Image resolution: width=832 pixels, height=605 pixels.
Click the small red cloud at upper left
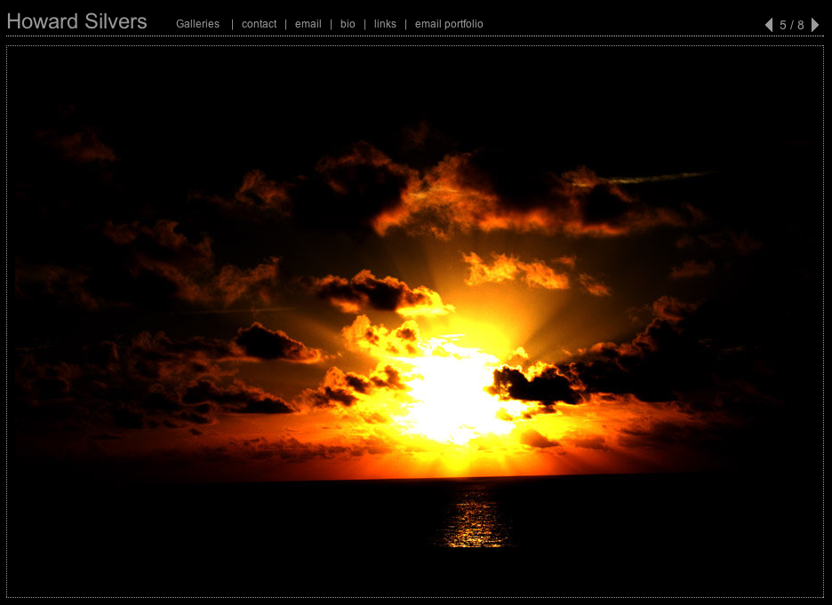(84, 147)
